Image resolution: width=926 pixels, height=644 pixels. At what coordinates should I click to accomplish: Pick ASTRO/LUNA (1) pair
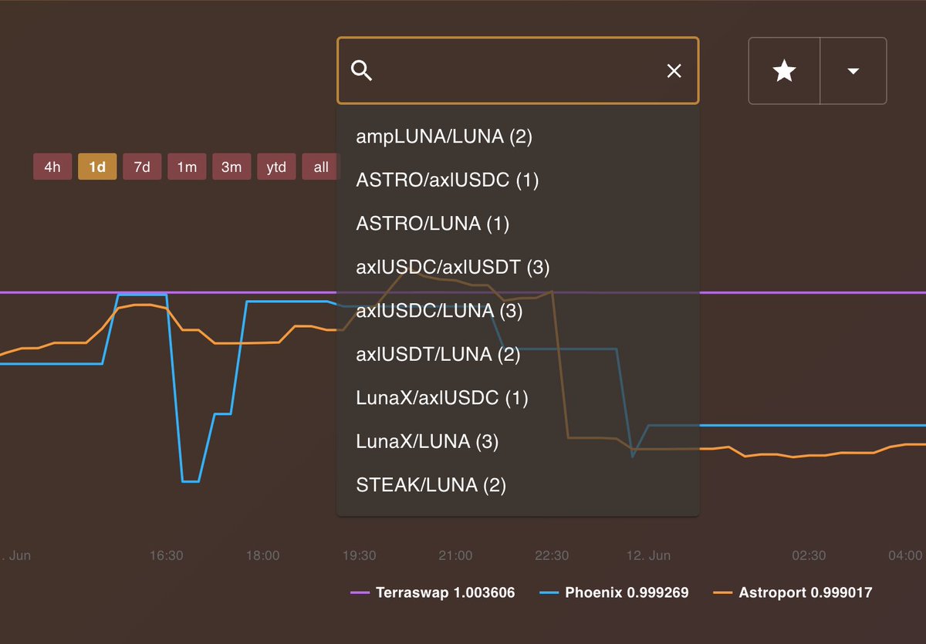point(518,224)
